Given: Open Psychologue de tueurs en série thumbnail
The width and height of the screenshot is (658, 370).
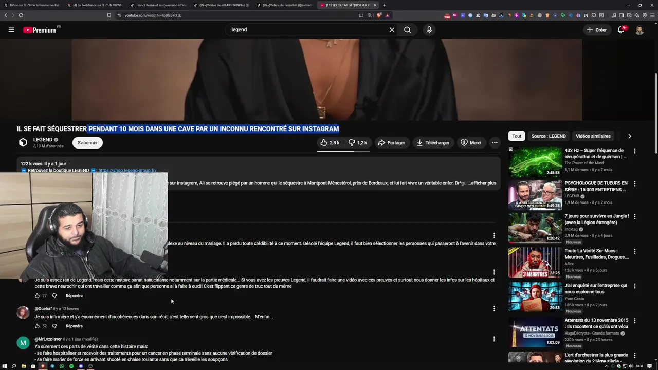Looking at the screenshot, I should tap(535, 195).
